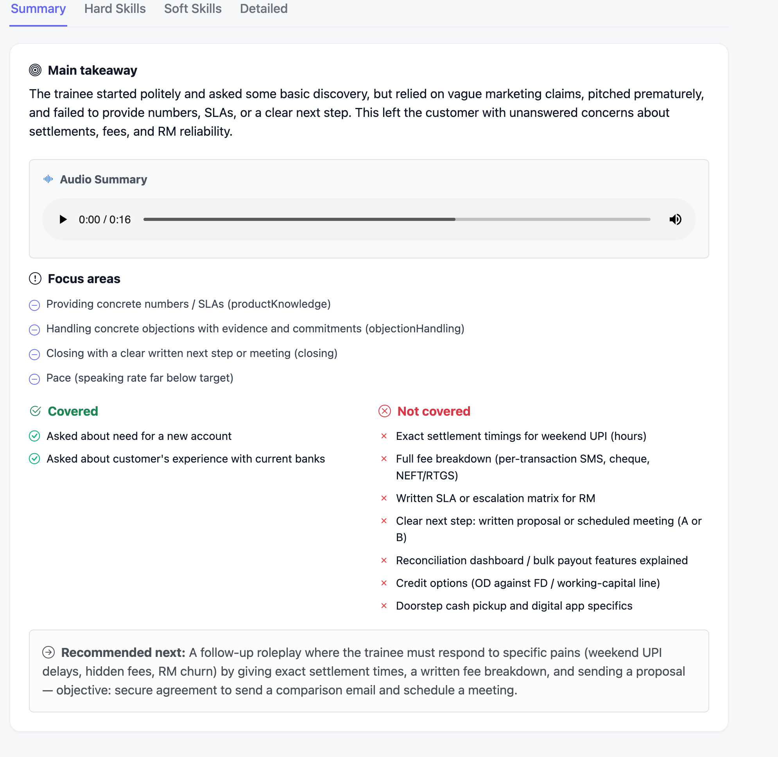Image resolution: width=778 pixels, height=757 pixels.
Task: Click the Recommended next arrow icon
Action: (48, 653)
